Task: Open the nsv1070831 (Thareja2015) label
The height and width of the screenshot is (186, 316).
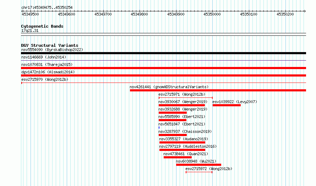Action: tap(47, 64)
